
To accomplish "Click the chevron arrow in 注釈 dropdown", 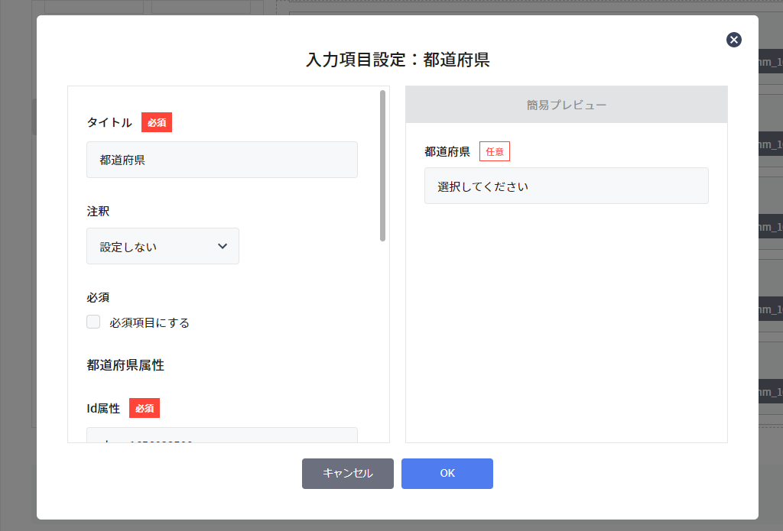I will (x=223, y=246).
